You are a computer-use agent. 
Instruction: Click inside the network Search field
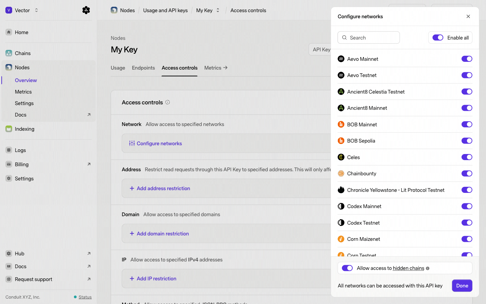[368, 37]
